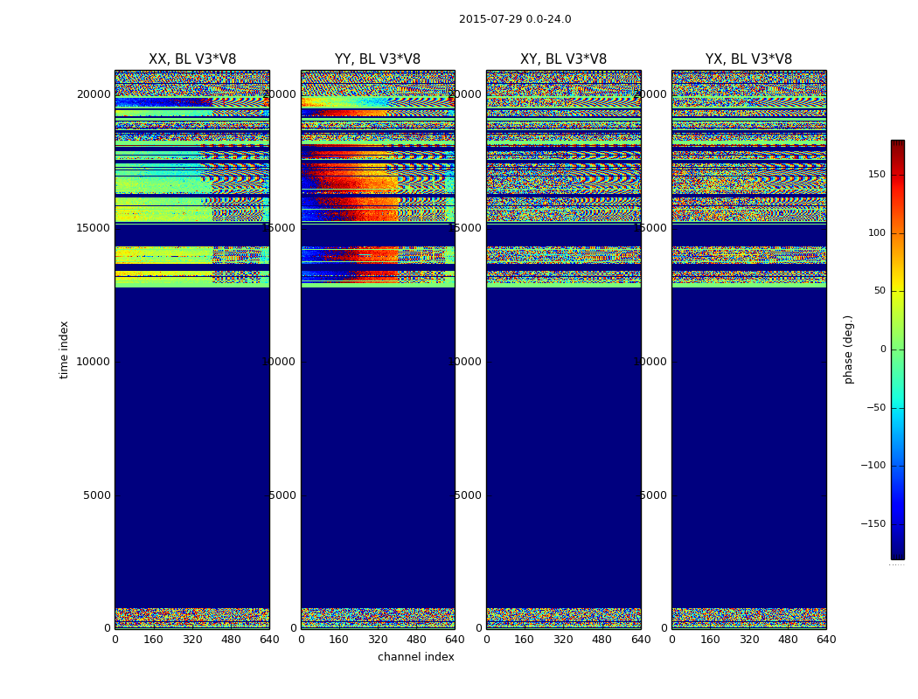This screenshot has width=918, height=699.
Task: Select the 'phase (deg.)' colorbar label
Action: point(849,349)
